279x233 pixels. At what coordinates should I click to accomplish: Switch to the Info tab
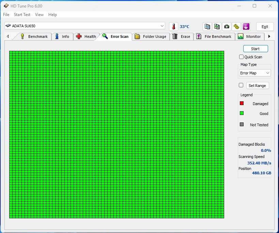tap(62, 37)
